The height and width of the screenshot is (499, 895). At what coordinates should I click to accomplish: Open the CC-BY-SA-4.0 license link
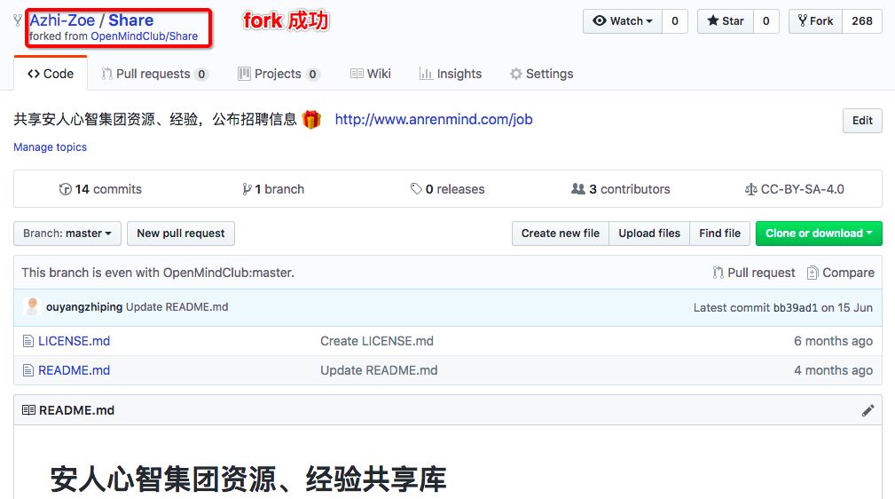[x=795, y=189]
